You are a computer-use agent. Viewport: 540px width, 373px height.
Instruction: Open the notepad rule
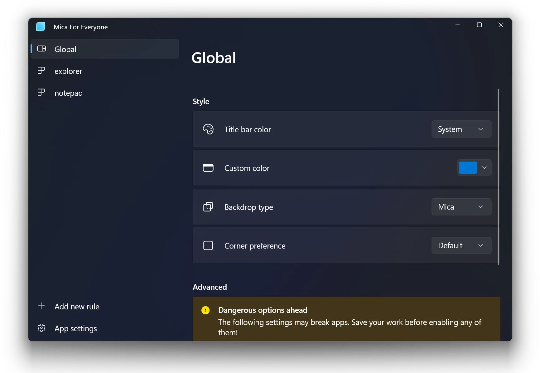point(105,93)
